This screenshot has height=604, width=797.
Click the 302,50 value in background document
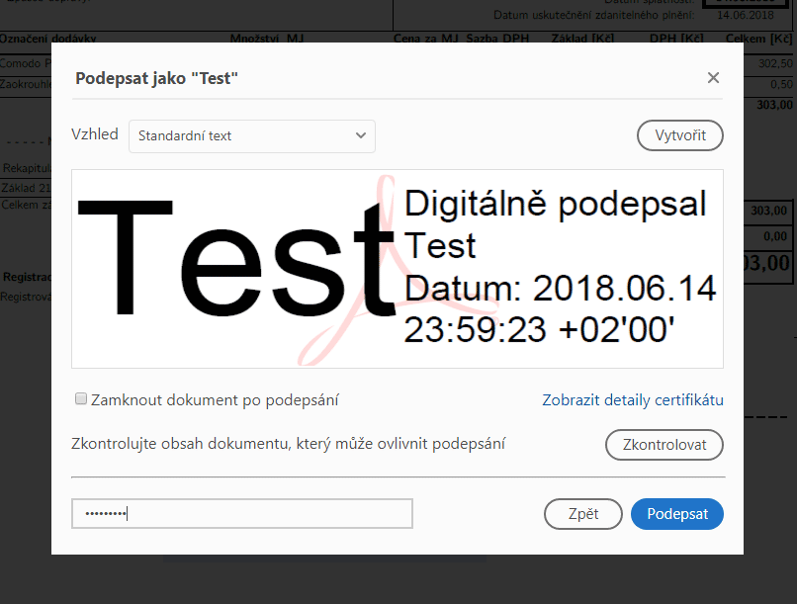pos(775,63)
